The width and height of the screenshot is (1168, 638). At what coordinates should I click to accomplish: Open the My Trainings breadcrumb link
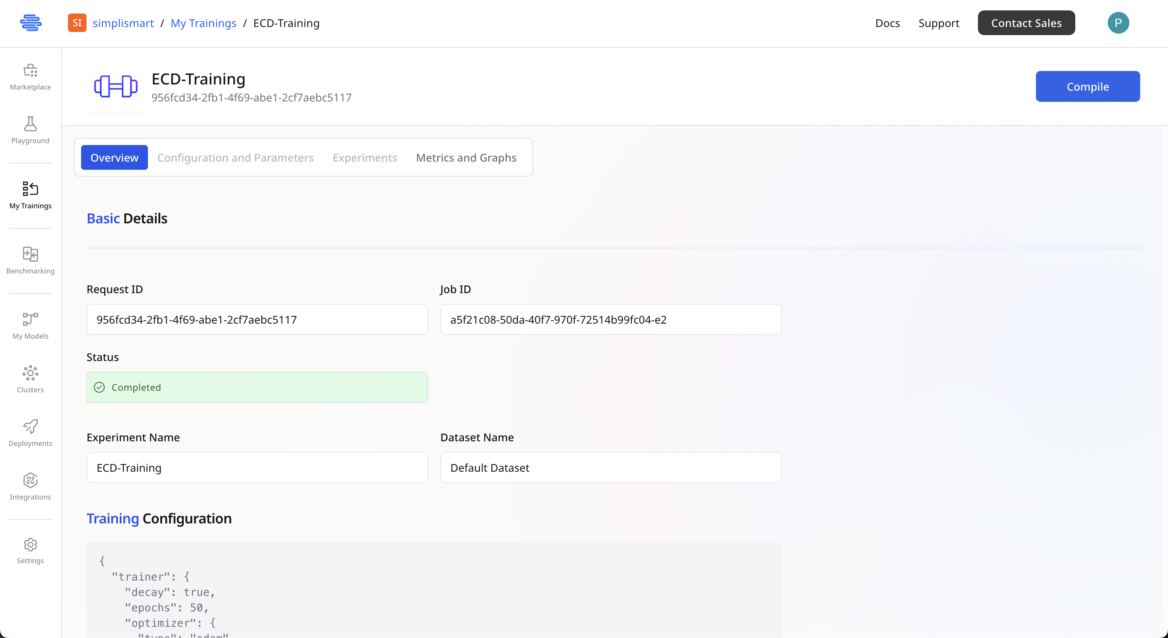pos(203,23)
